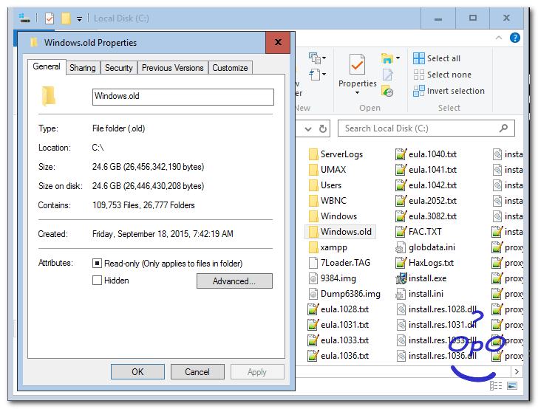Click Cancel in the Properties dialog
538x409 pixels.
[x=197, y=371]
